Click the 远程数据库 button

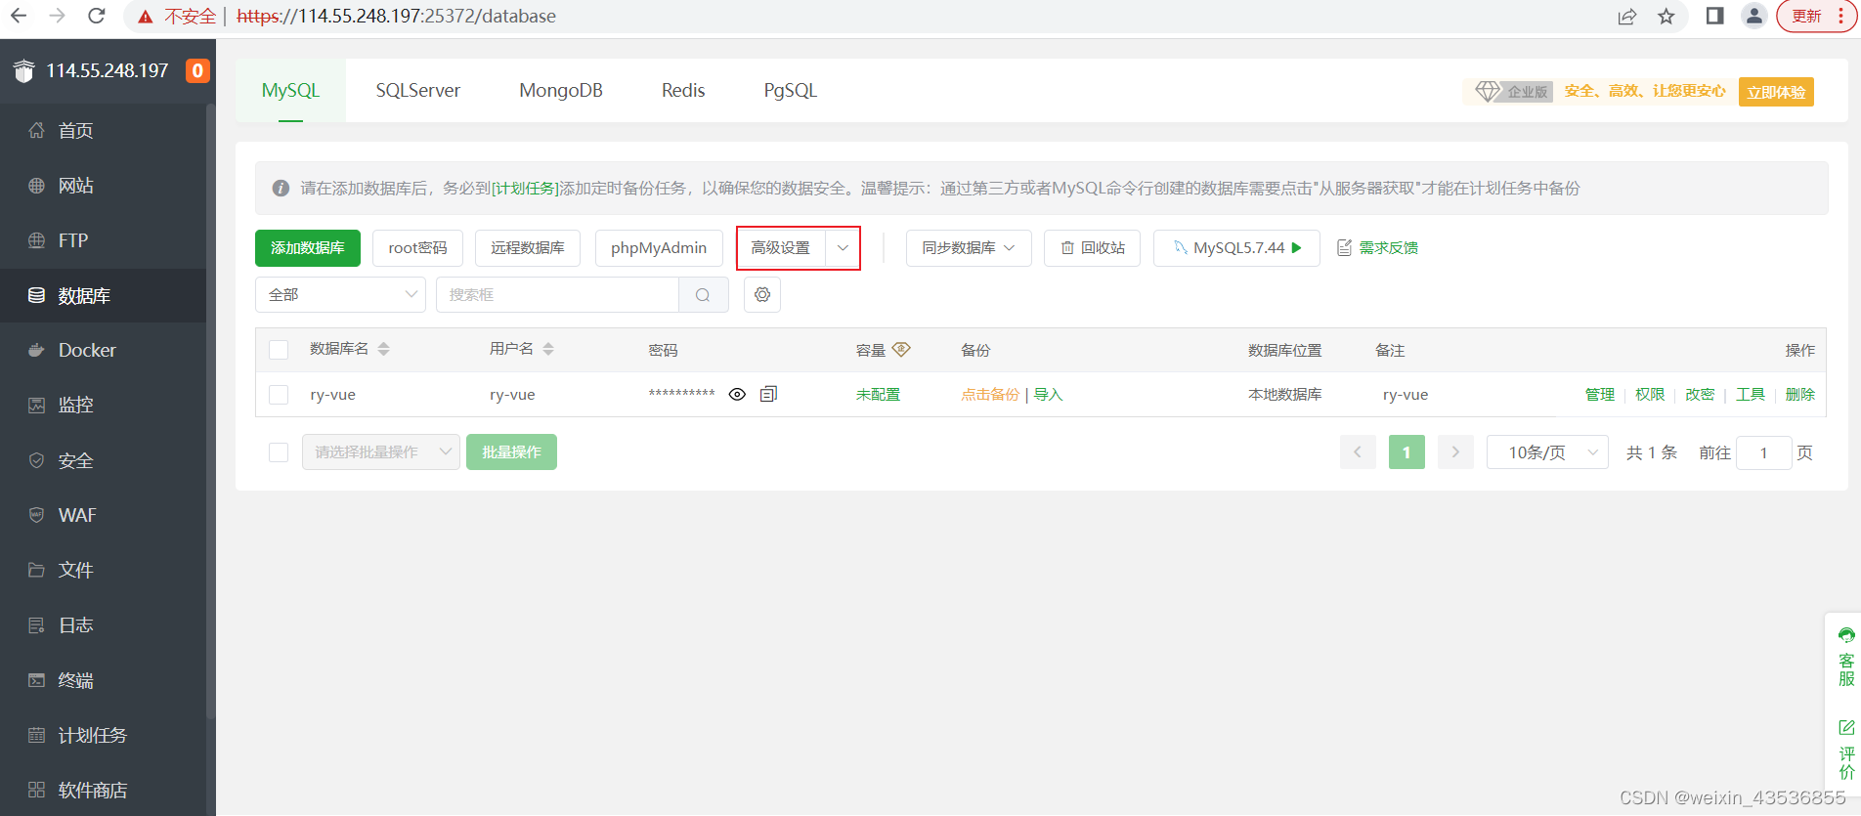(x=528, y=248)
